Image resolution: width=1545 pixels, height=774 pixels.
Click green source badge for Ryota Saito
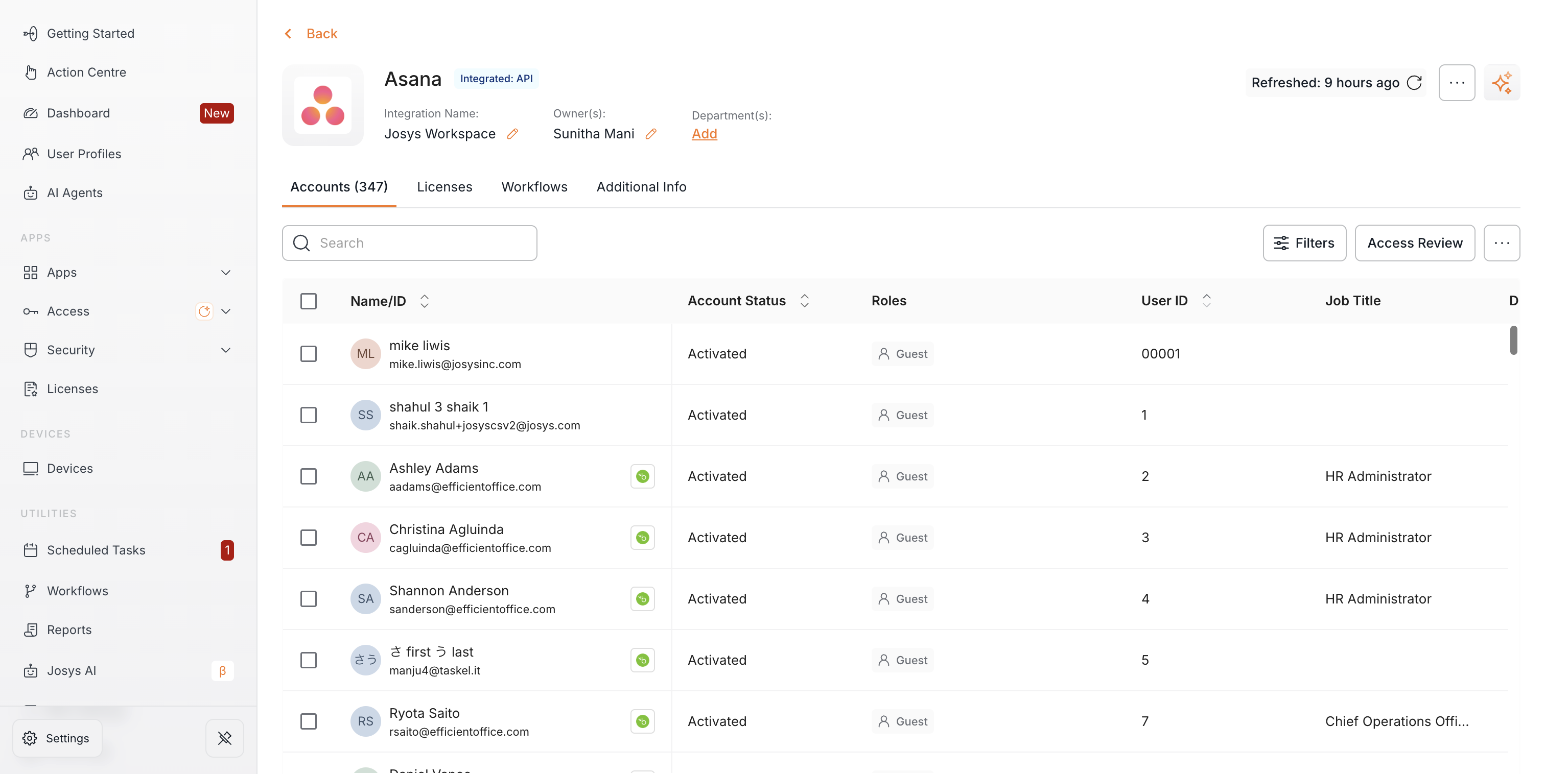642,721
